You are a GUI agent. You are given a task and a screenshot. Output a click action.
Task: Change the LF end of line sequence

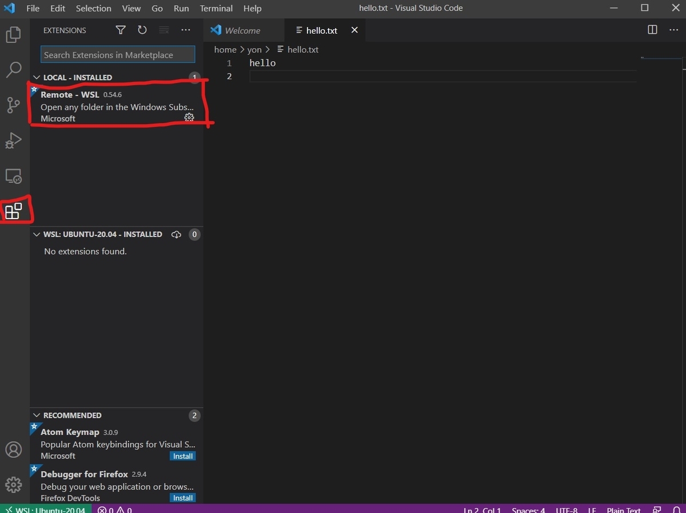(x=592, y=510)
